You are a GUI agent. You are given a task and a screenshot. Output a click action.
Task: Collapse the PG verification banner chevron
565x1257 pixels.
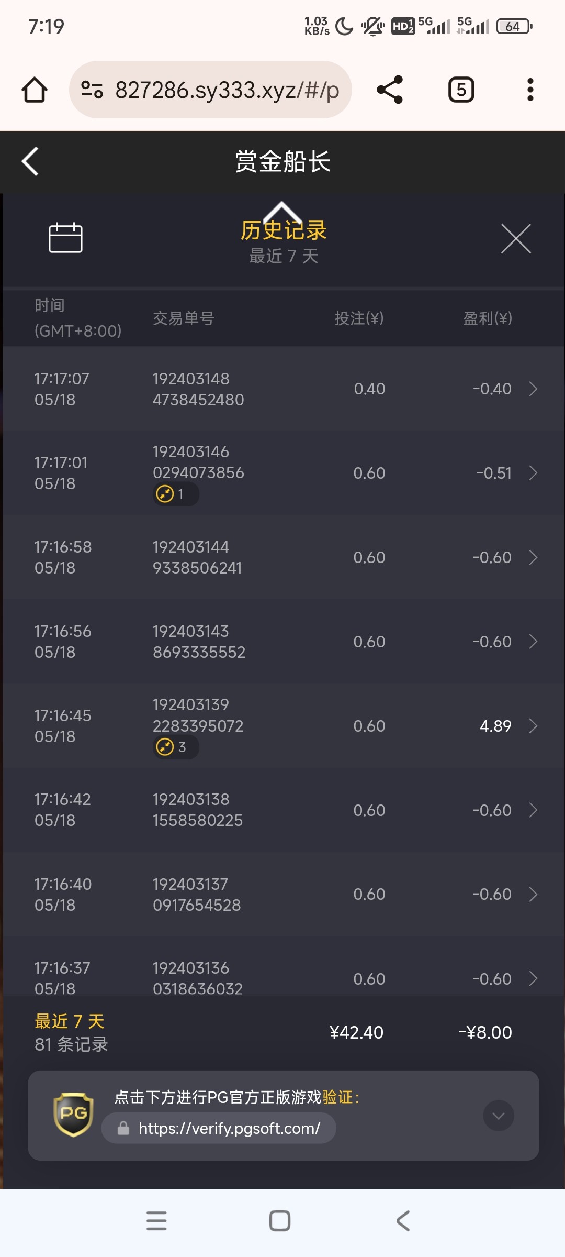pos(498,1116)
